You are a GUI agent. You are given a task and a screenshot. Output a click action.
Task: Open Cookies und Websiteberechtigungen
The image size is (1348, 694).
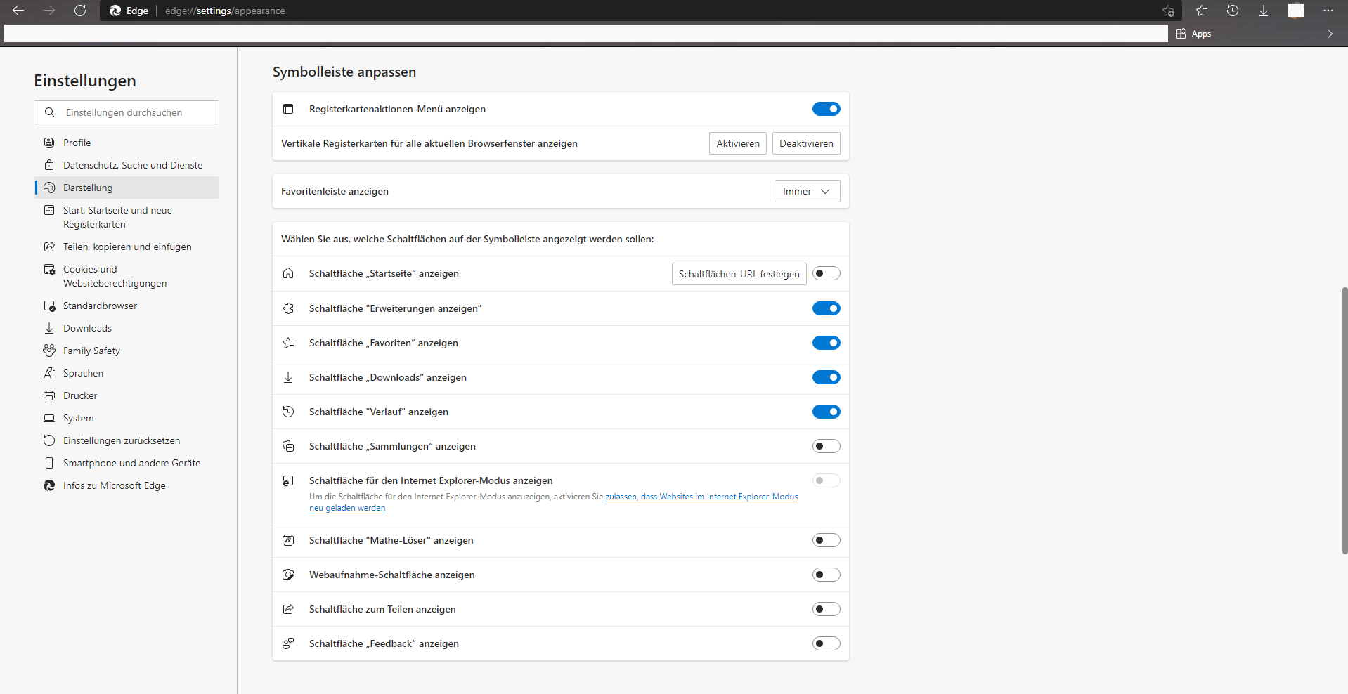click(x=127, y=276)
